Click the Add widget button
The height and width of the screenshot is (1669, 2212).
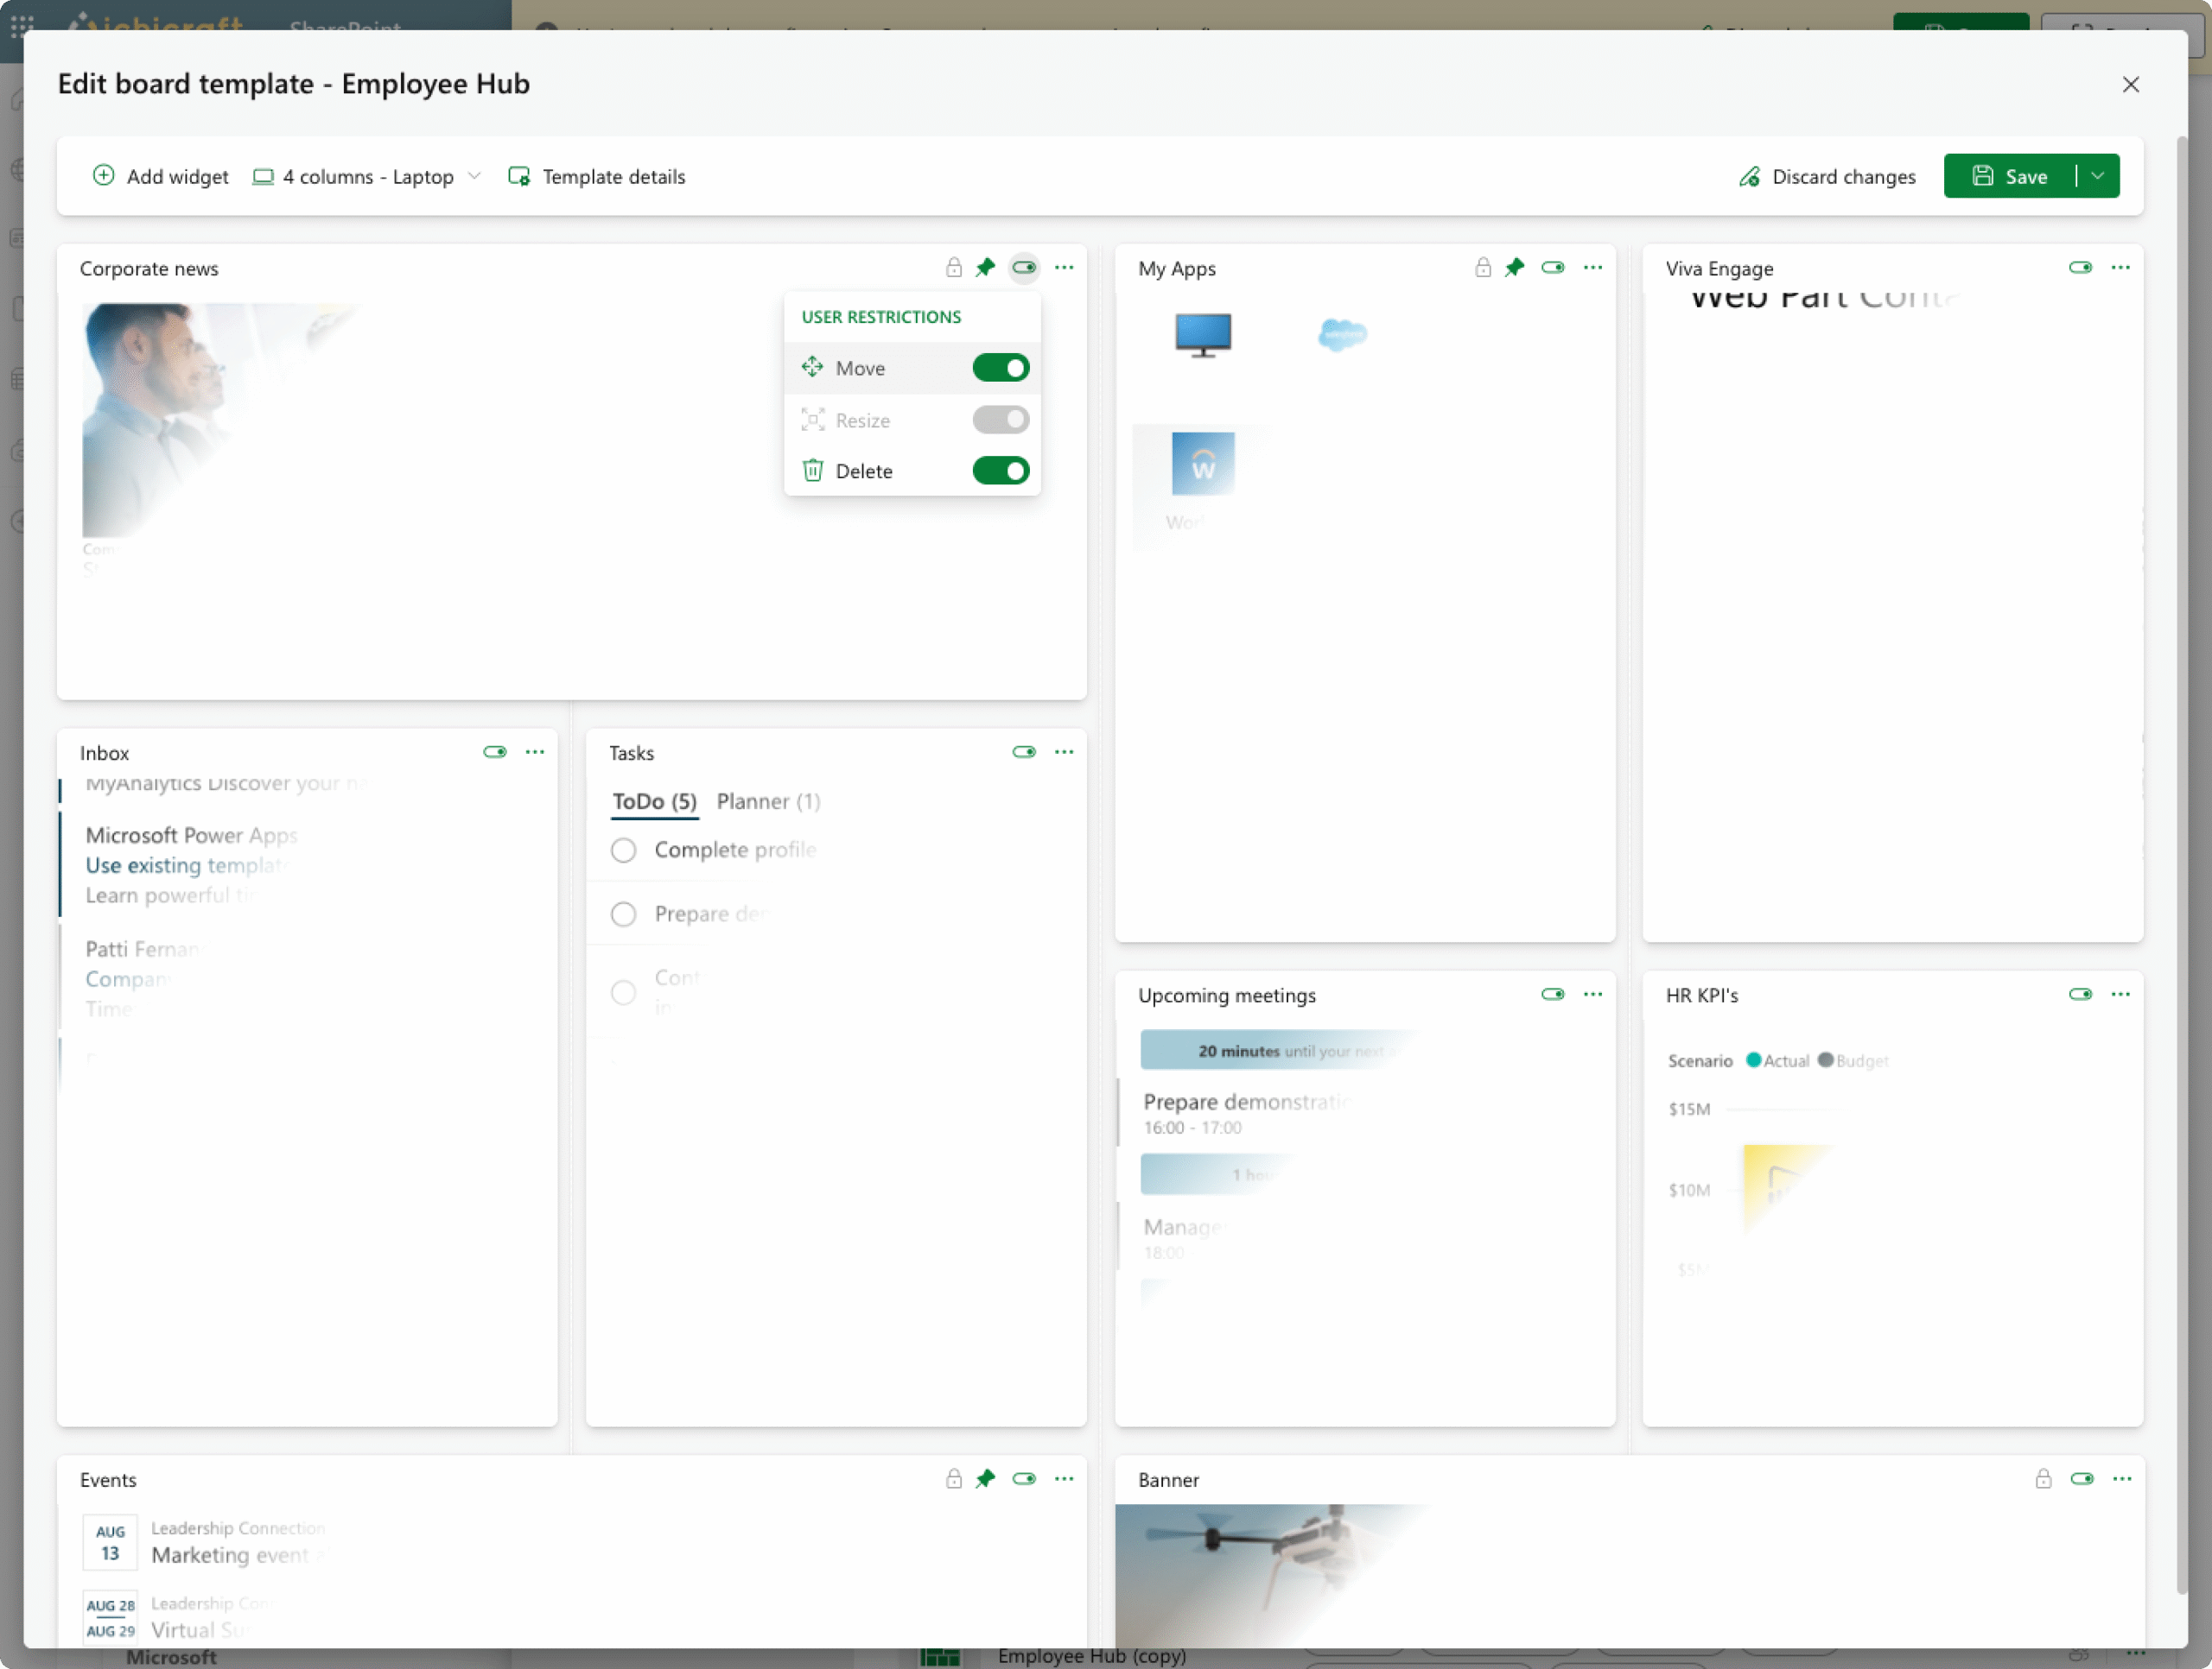pos(160,177)
